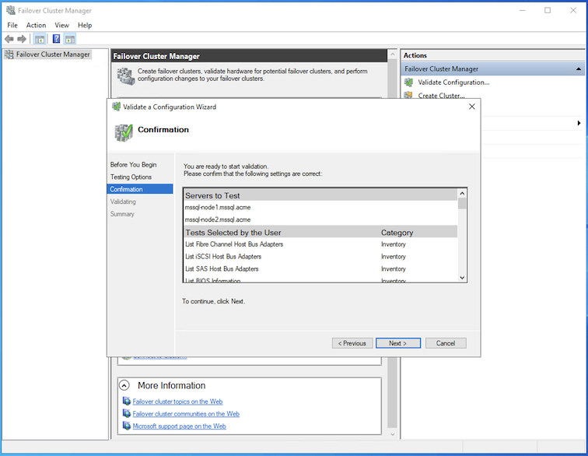Toggle the Show/Hide Console Tree toolbar icon
This screenshot has width=588, height=456.
40,39
